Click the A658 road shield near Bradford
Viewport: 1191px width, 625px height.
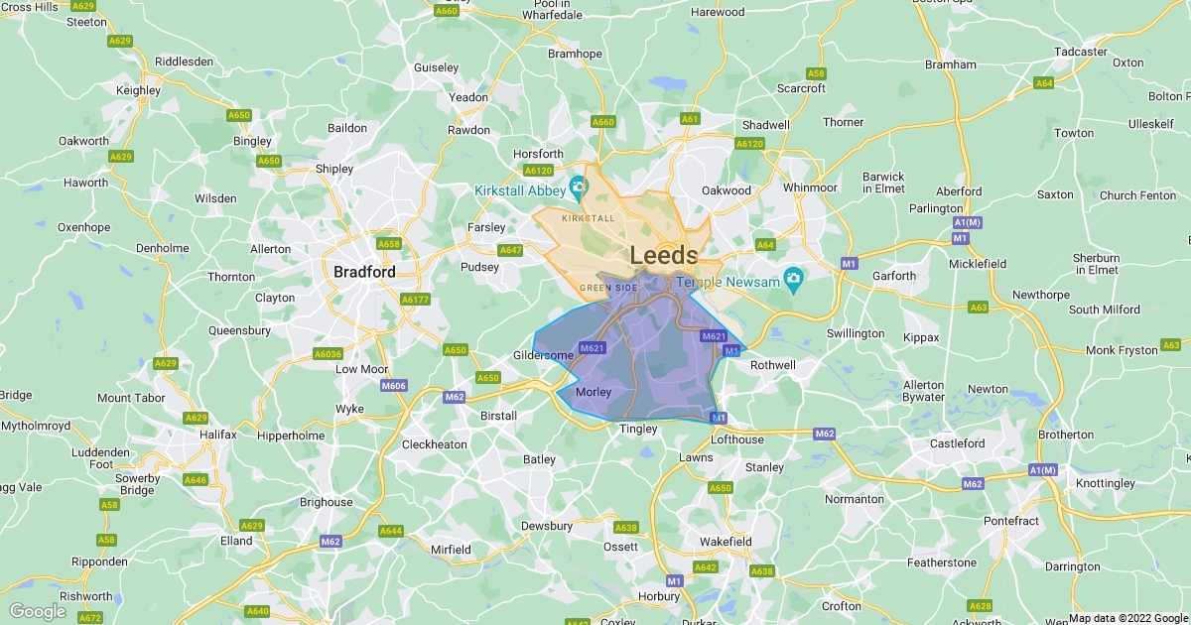389,244
